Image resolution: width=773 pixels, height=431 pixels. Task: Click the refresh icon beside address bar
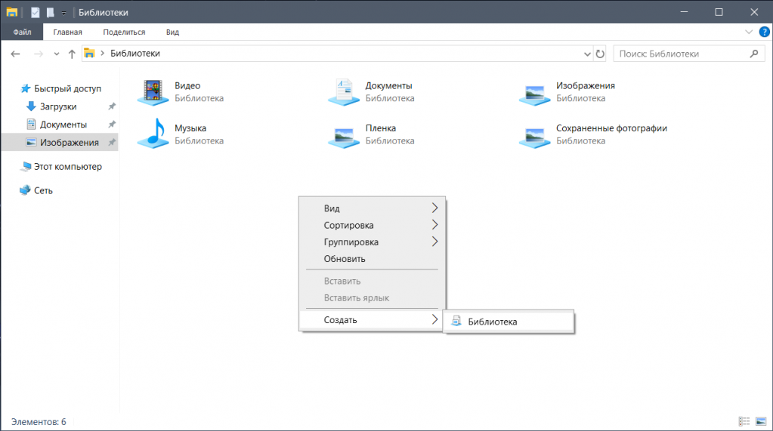(601, 54)
